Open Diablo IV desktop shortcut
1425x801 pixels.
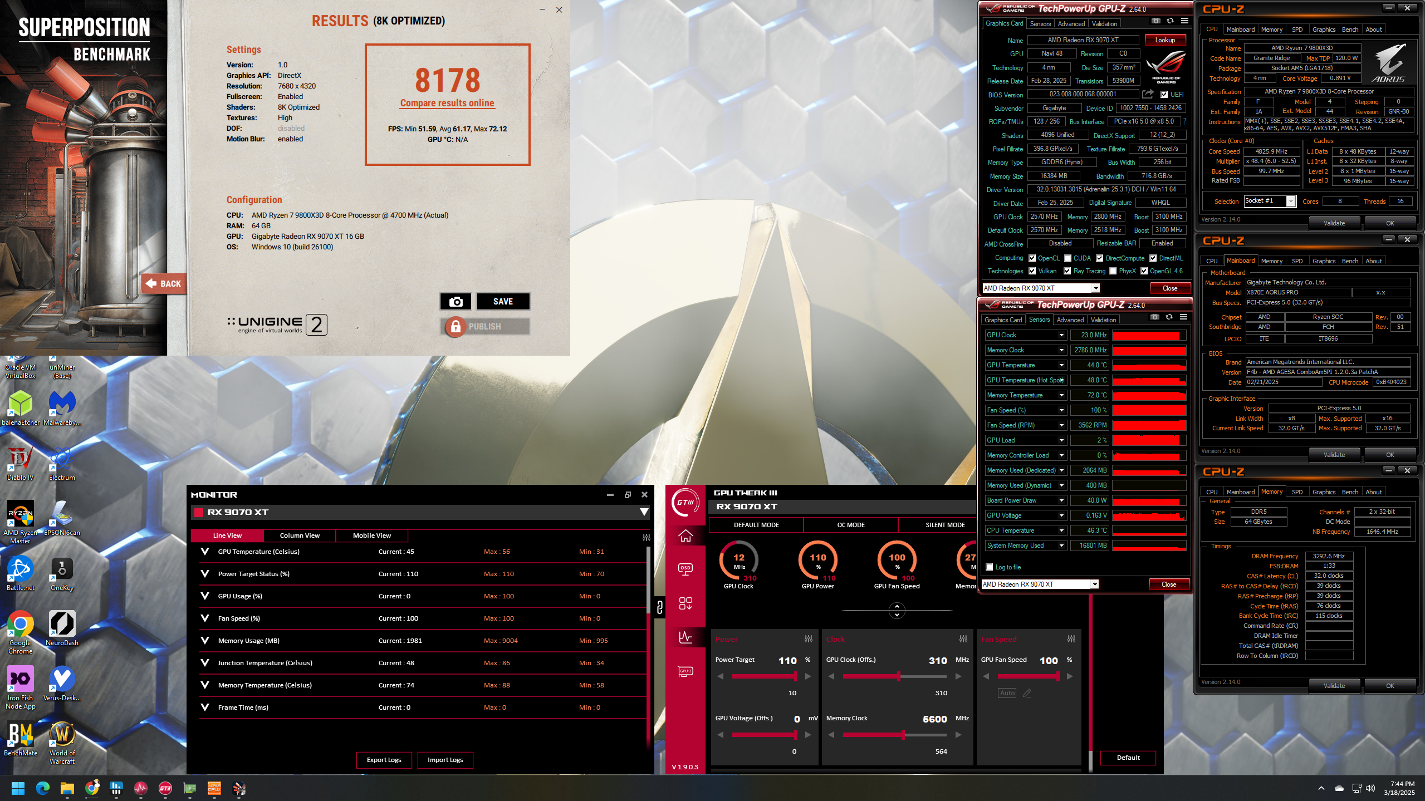tap(21, 462)
